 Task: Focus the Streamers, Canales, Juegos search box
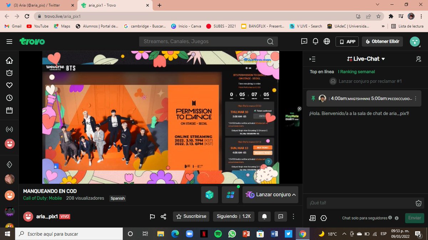[x=203, y=42]
